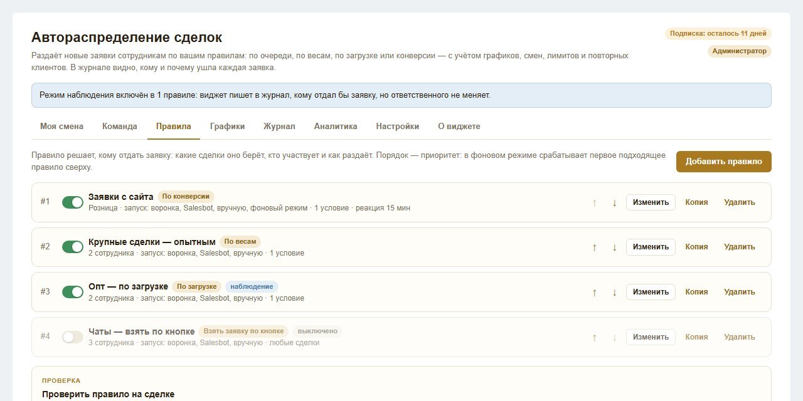Copy rule 'Заявки с сайта' via Копия

coord(696,202)
